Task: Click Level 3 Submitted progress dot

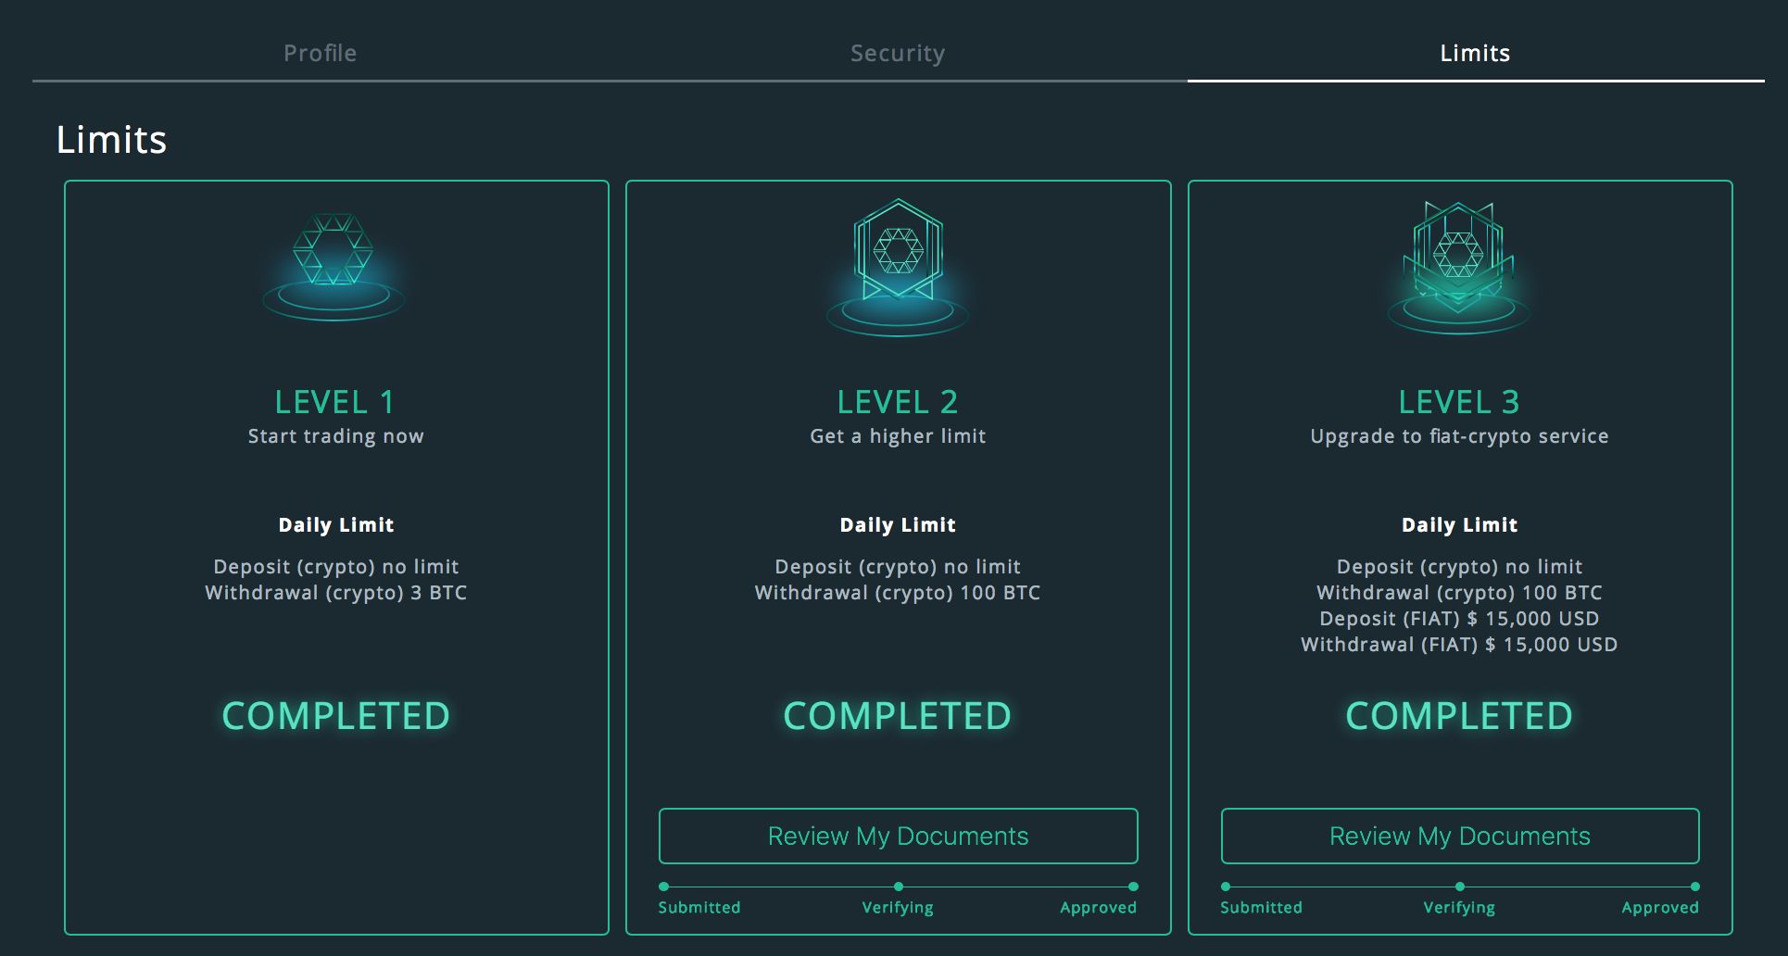Action: [x=1226, y=887]
